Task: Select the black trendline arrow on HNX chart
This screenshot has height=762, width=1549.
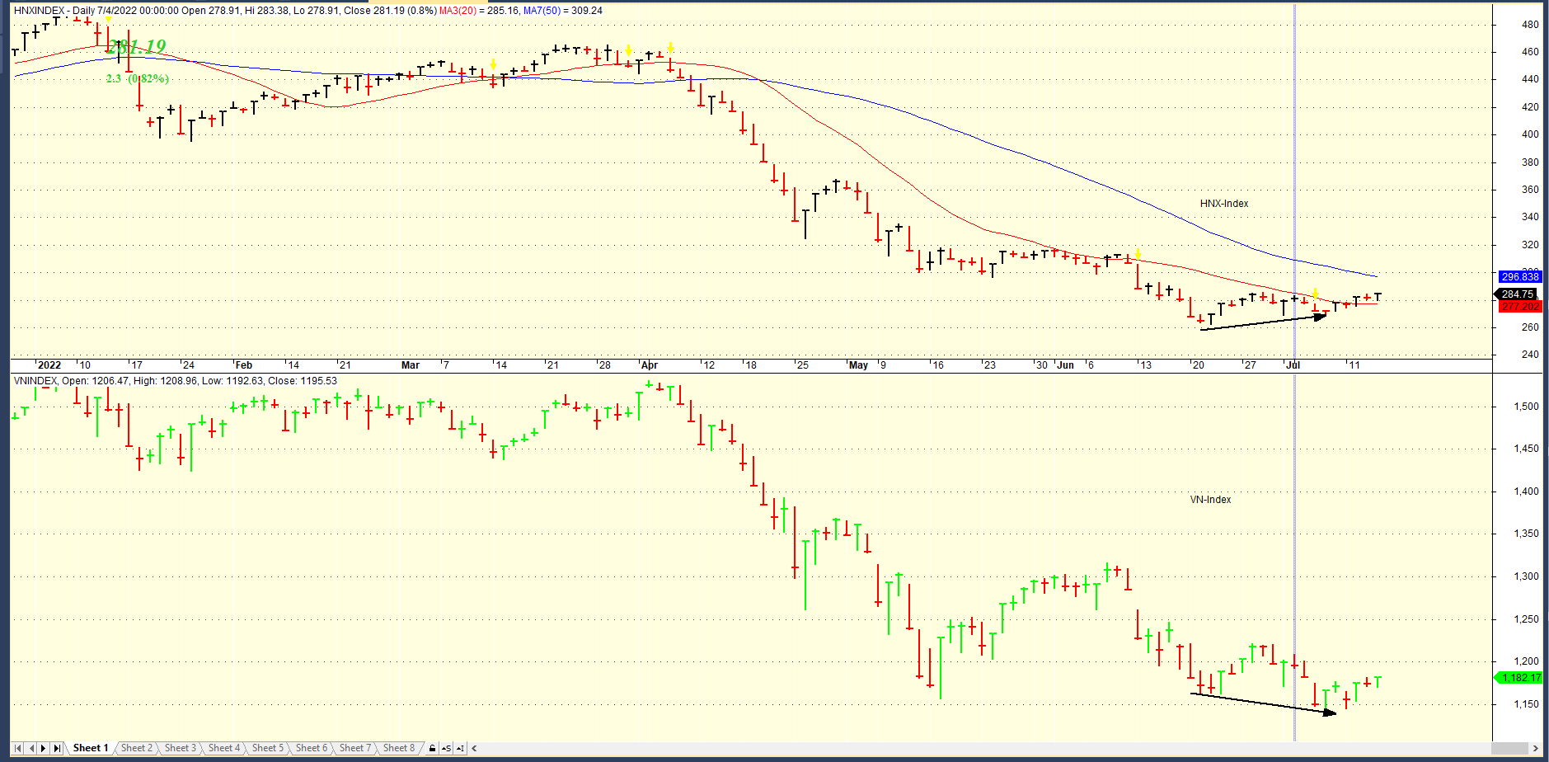Action: pos(1261,322)
